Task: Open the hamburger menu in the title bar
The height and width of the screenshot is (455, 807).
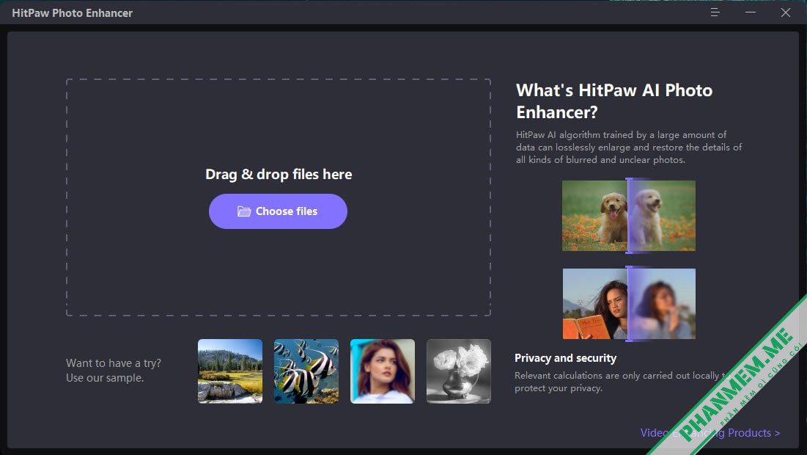Action: pos(715,12)
